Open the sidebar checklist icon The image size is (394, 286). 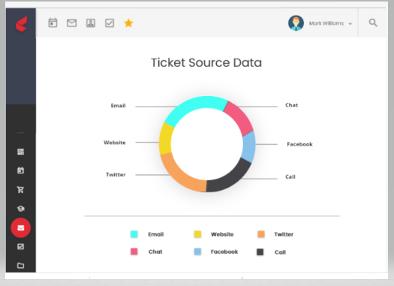tap(20, 246)
